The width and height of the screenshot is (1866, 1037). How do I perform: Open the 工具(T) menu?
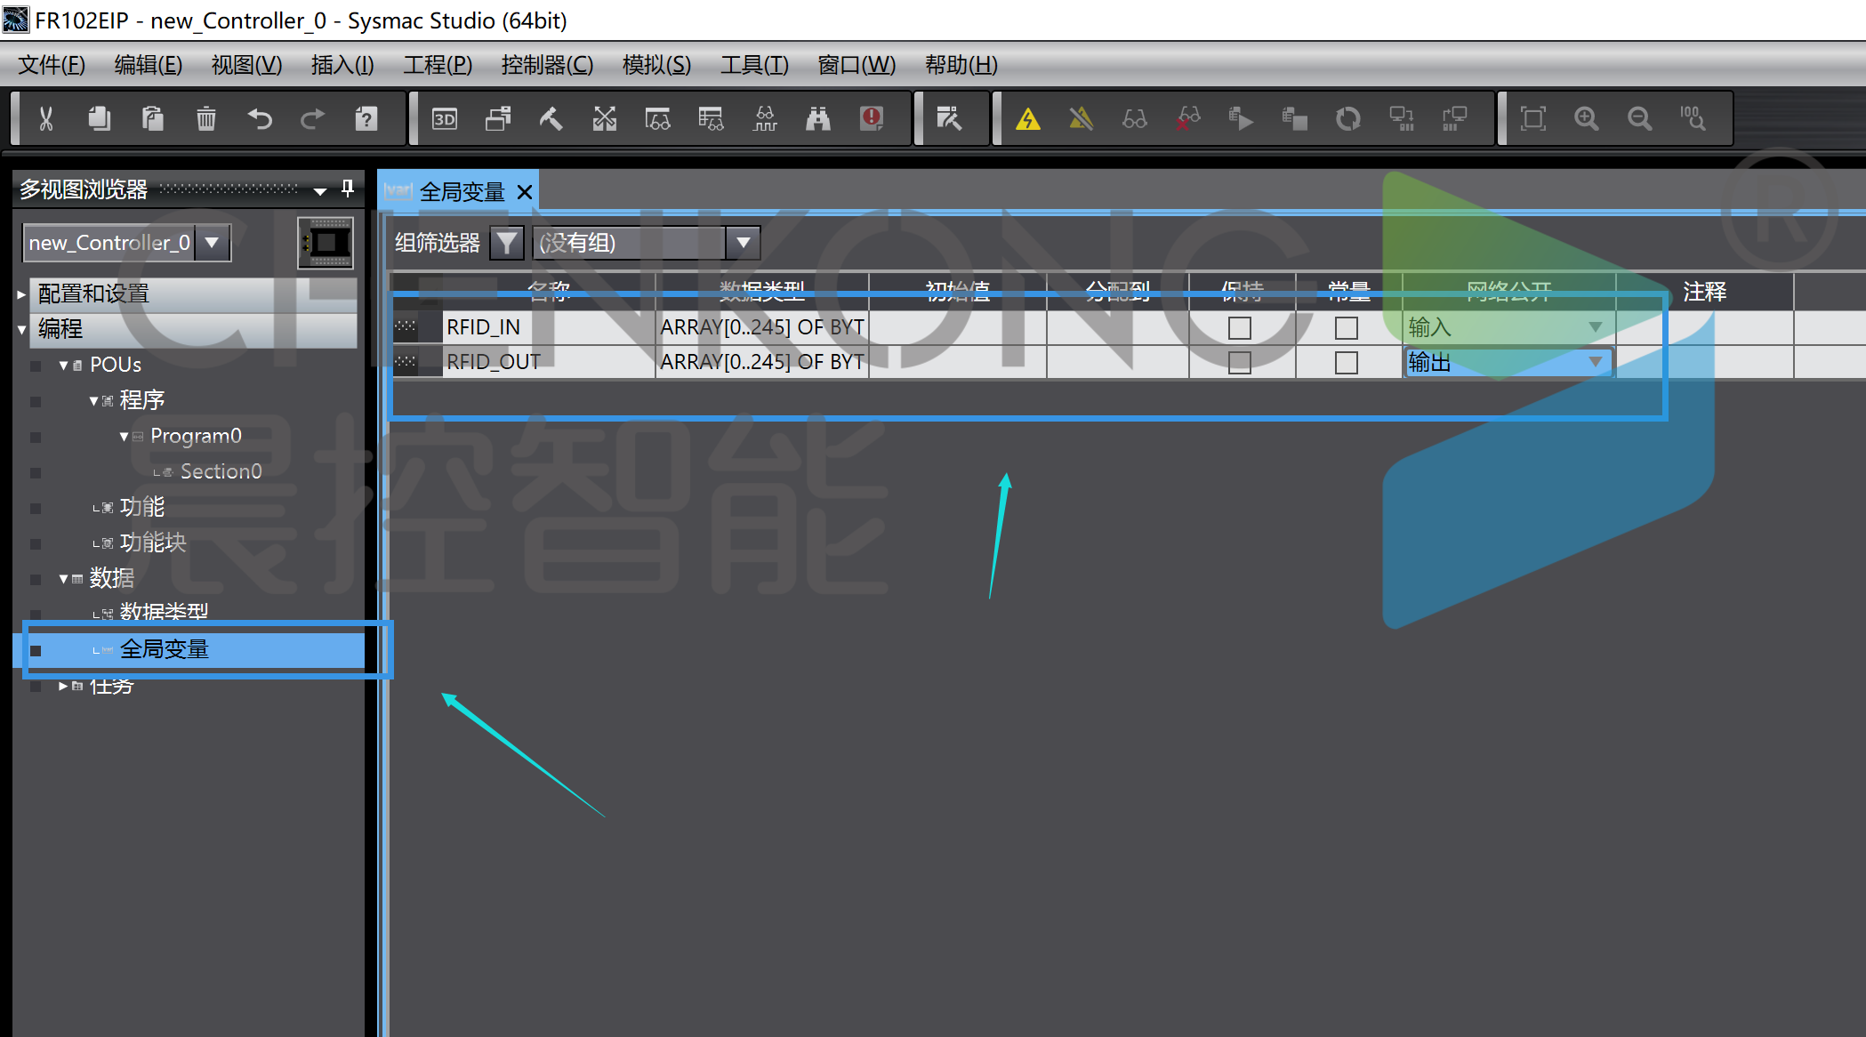click(x=754, y=65)
